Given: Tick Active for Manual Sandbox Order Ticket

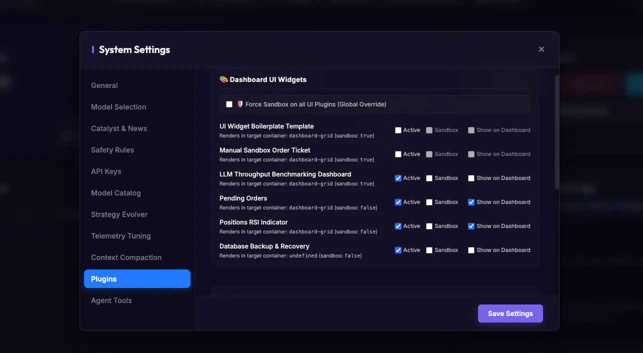Looking at the screenshot, I should [x=398, y=154].
